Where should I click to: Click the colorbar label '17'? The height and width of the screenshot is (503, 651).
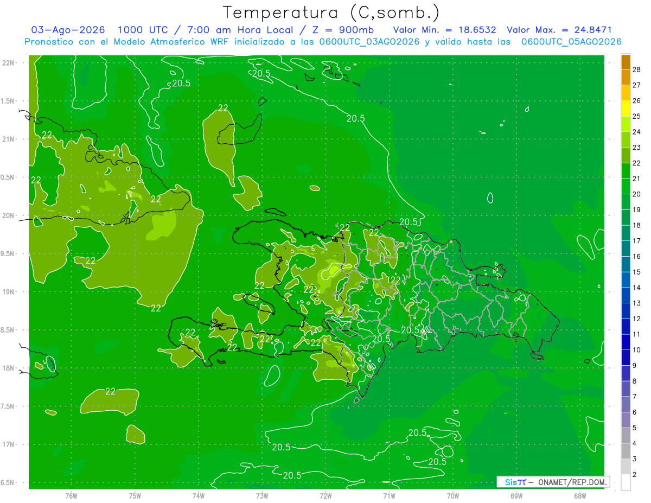point(637,241)
